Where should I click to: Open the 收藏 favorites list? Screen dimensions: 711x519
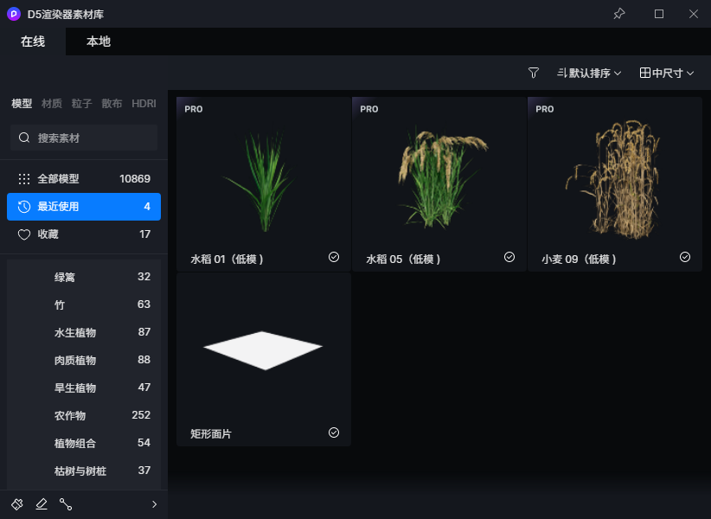click(x=84, y=234)
